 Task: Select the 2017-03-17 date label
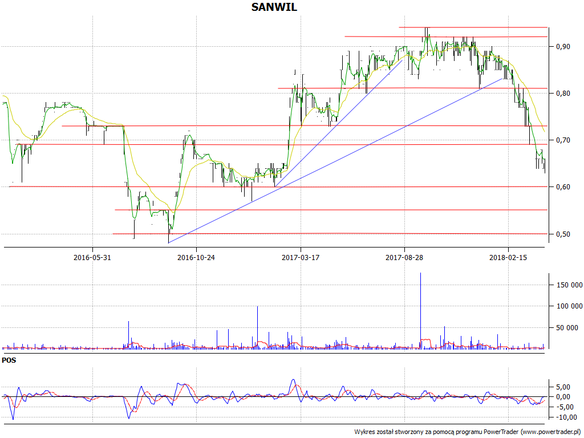point(301,257)
